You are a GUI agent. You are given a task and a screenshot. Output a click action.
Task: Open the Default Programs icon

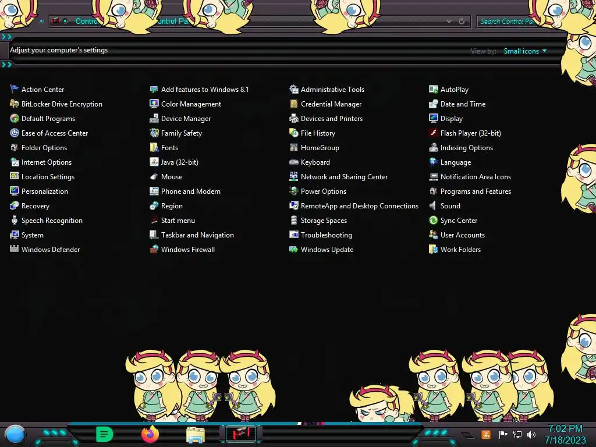15,119
